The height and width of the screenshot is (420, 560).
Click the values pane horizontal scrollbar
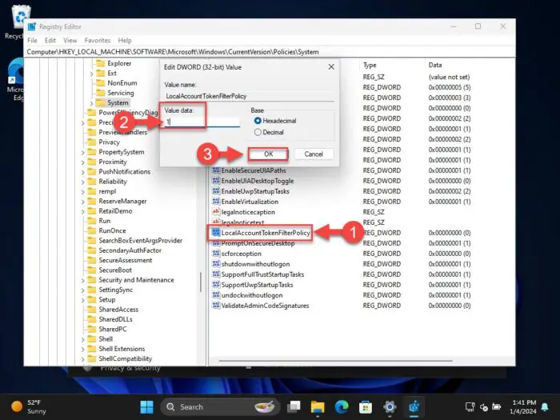tap(336, 361)
